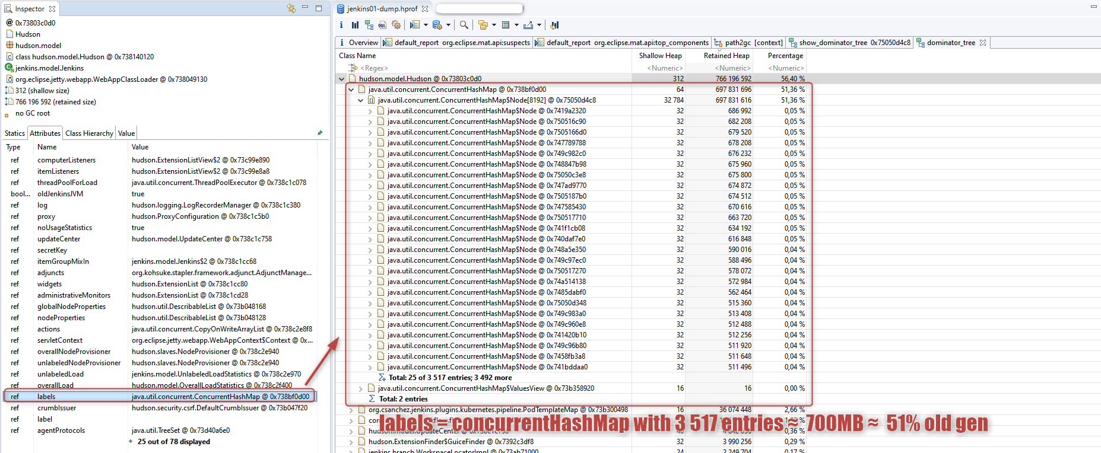Expand the '25 out of 78 displayed' attributes row
The height and width of the screenshot is (453, 1101).
coord(131,442)
